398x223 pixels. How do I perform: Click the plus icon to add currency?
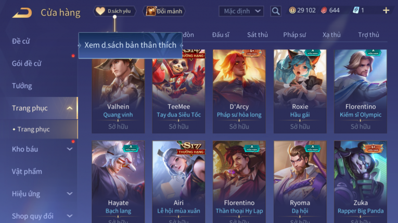coord(386,10)
